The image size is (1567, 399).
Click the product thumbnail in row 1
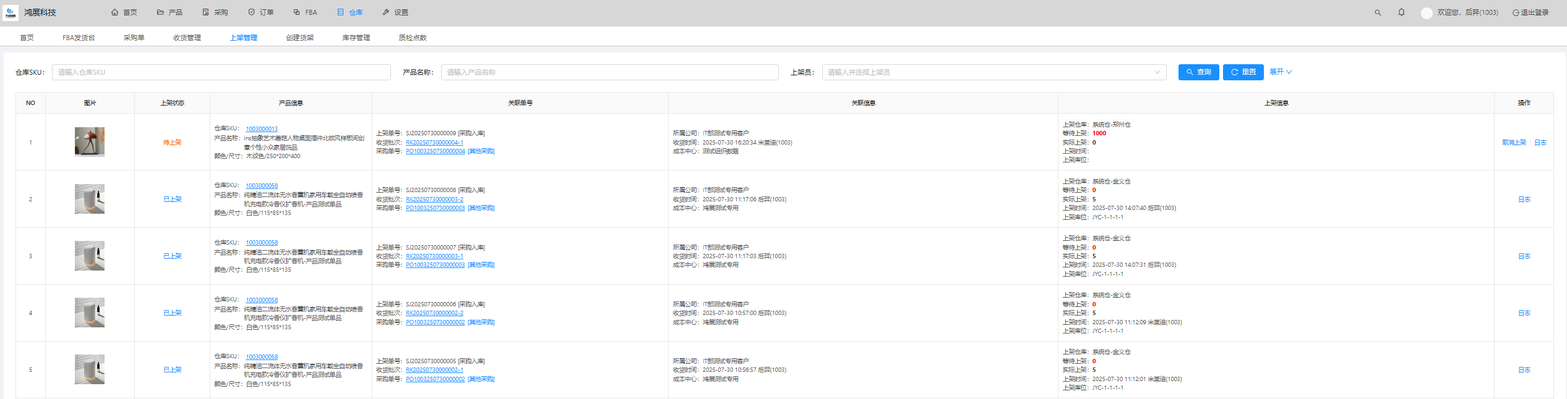[90, 142]
